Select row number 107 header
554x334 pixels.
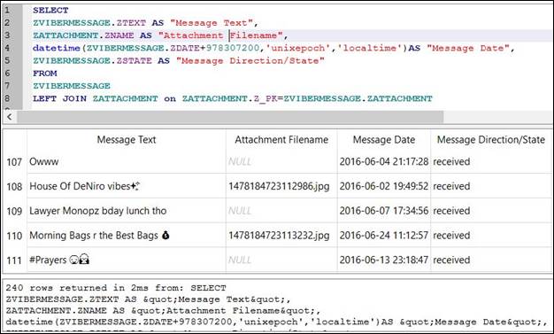coord(14,162)
